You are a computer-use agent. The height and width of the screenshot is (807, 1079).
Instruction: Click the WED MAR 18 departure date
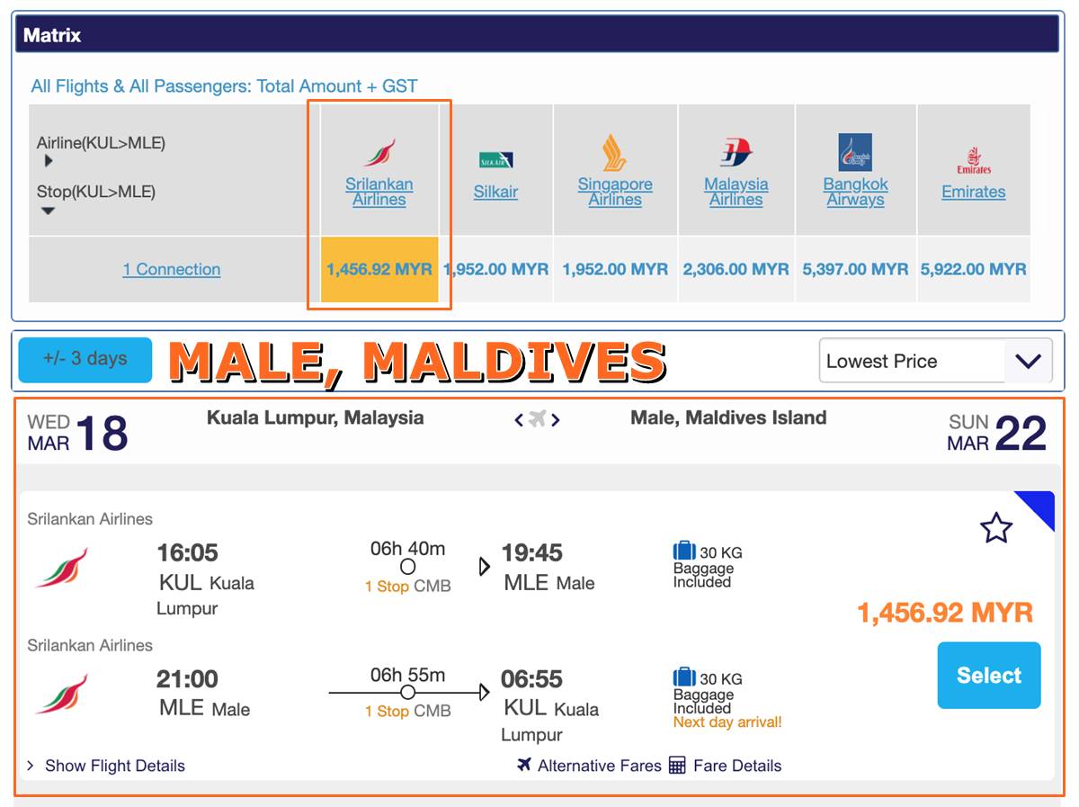[x=78, y=433]
